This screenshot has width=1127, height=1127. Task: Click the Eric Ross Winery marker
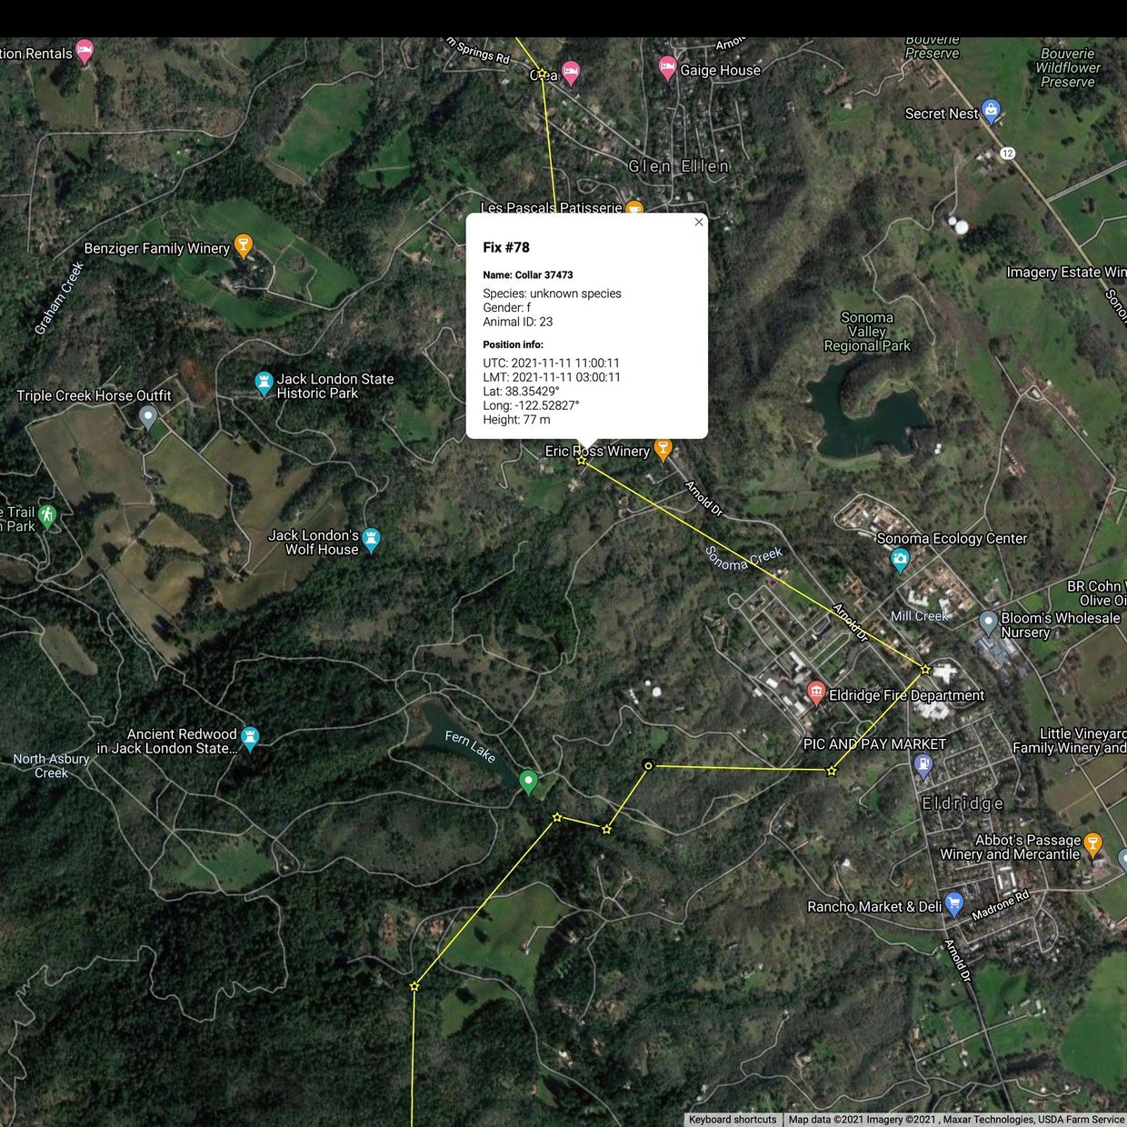(x=663, y=449)
